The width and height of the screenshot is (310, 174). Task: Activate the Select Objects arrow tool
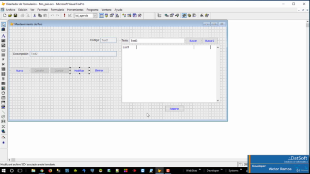3,25
